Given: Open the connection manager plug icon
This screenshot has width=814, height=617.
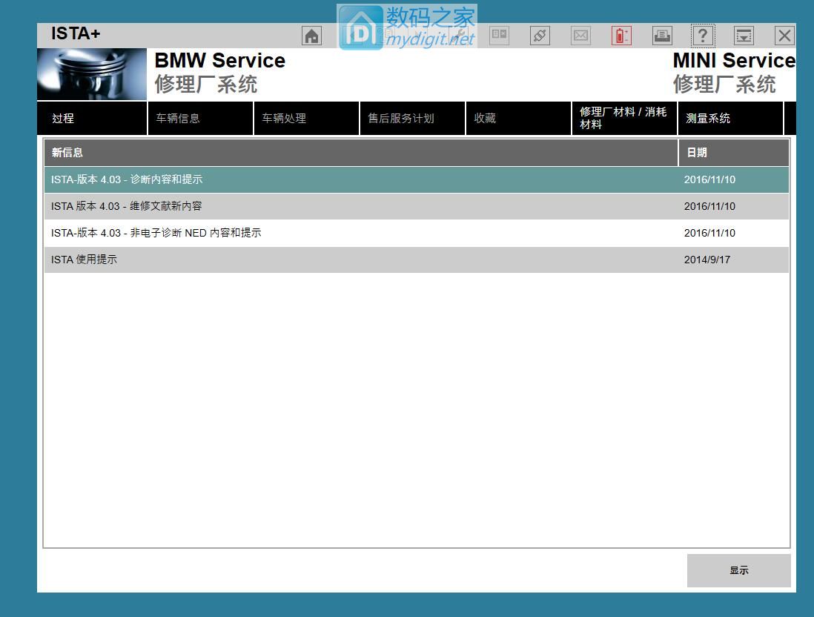Looking at the screenshot, I should pos(540,36).
